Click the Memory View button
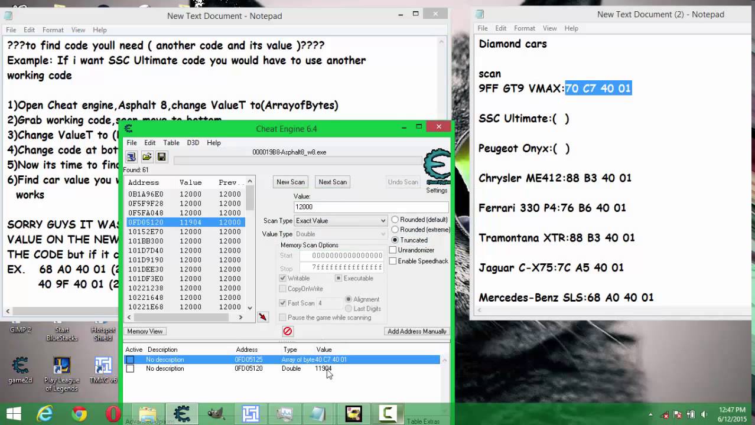The height and width of the screenshot is (425, 755). click(x=145, y=331)
